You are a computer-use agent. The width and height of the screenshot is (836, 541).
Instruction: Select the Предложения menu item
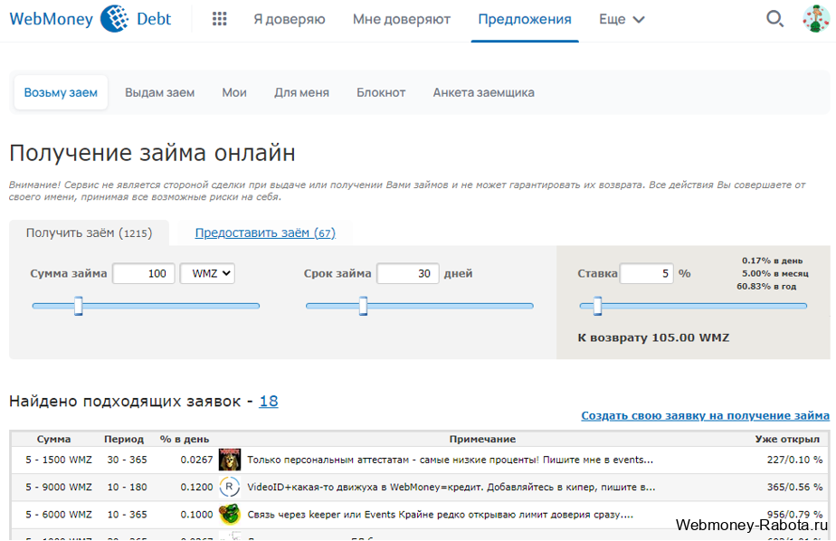point(525,19)
